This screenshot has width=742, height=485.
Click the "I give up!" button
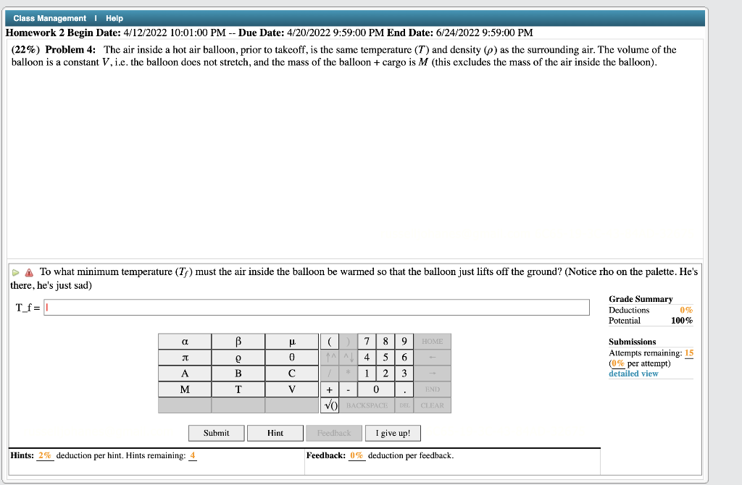pyautogui.click(x=393, y=433)
